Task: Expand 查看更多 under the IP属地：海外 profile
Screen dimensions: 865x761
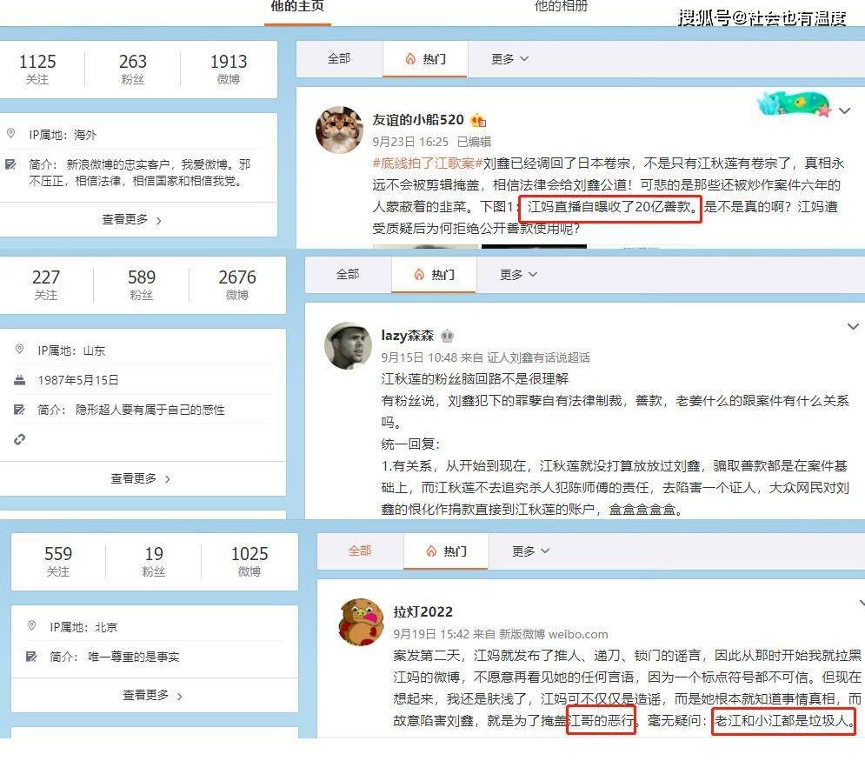Action: click(131, 220)
